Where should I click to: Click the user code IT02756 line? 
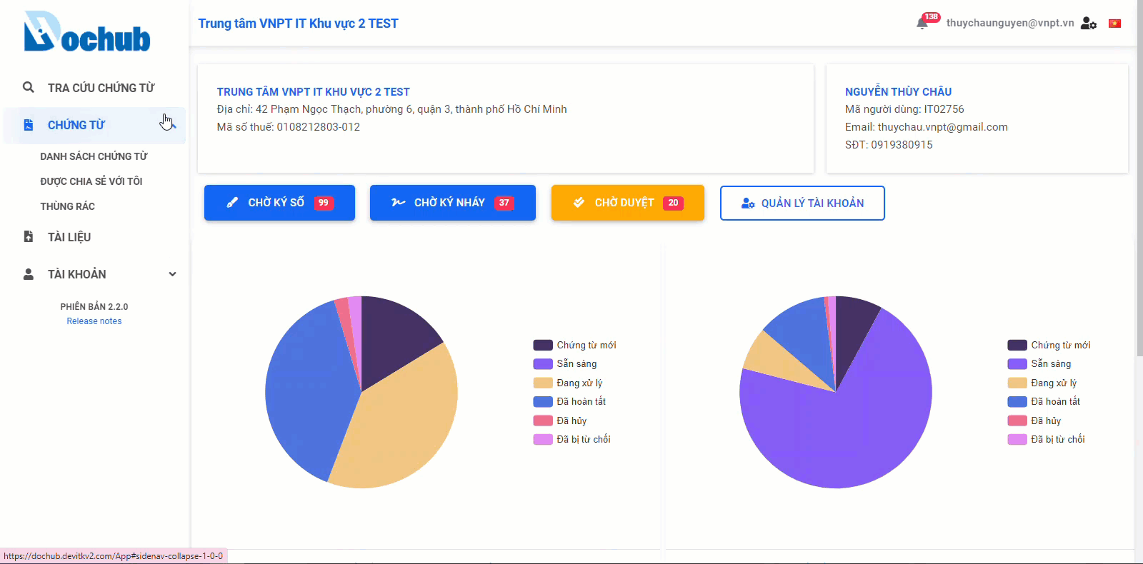click(904, 109)
